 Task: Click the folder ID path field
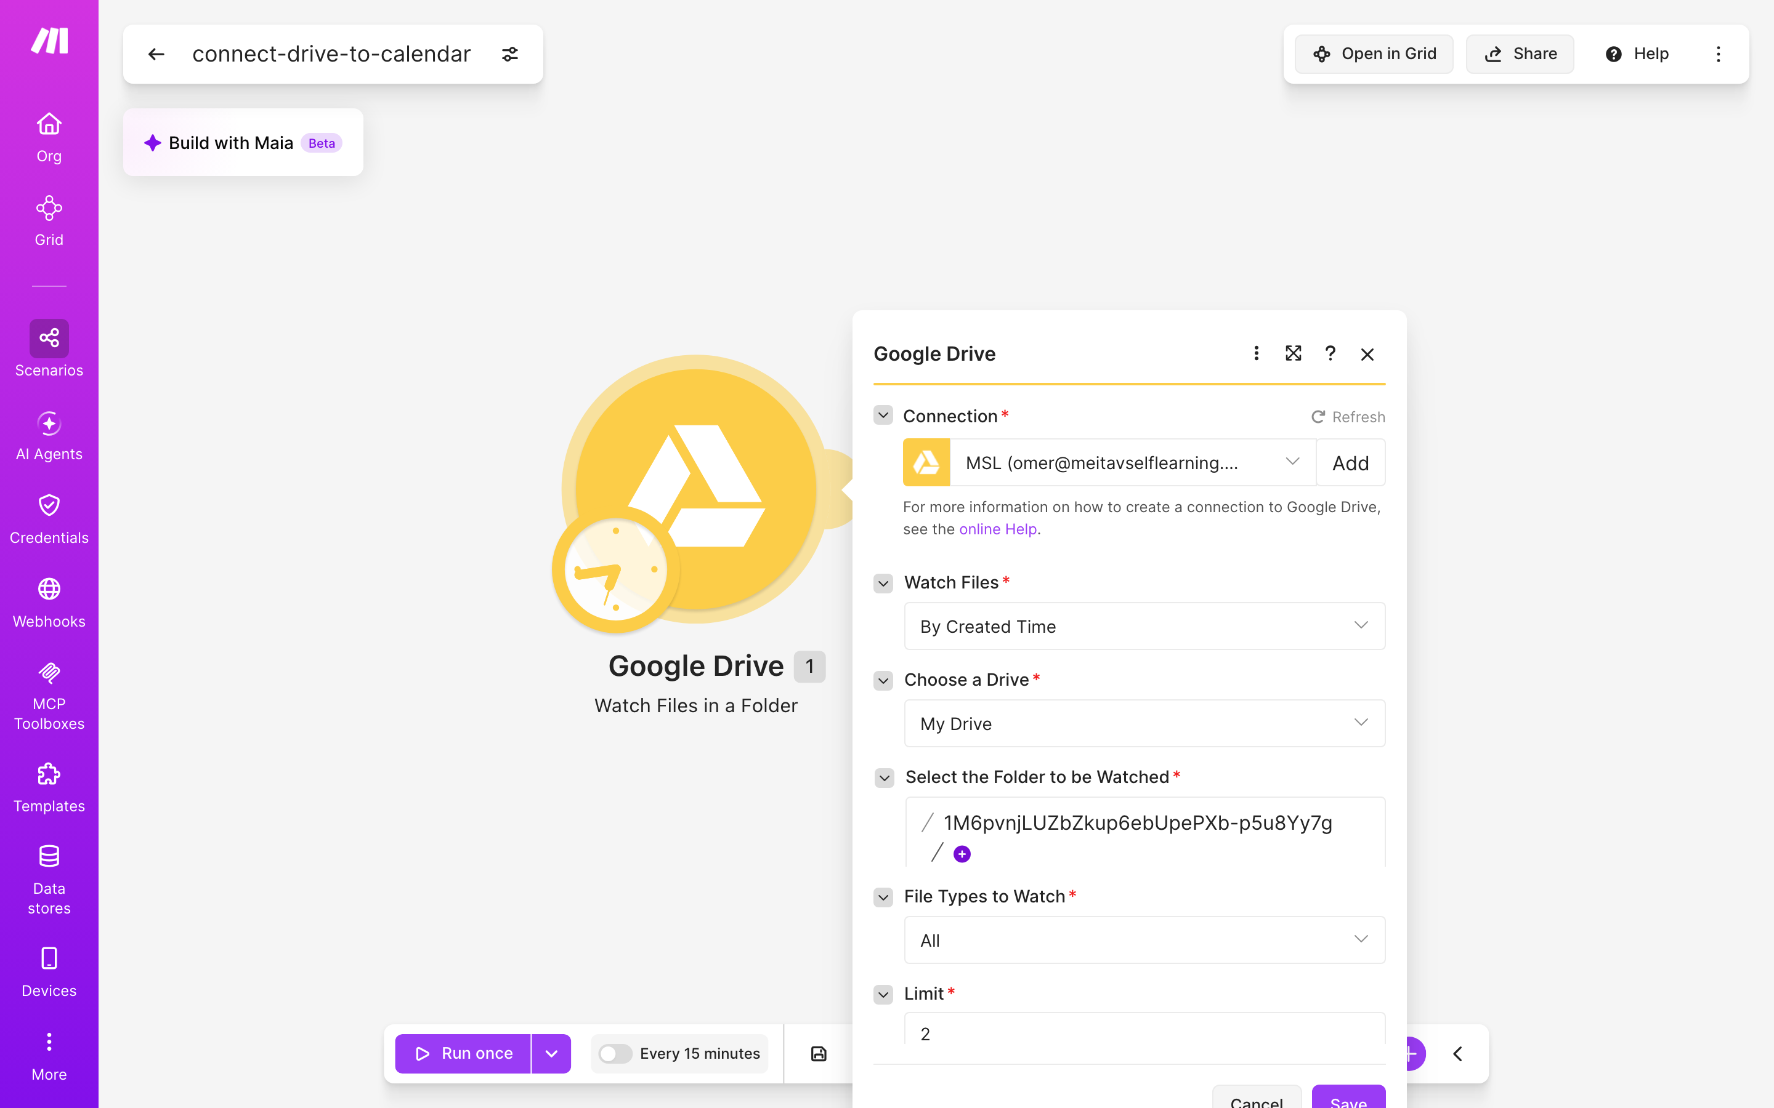point(1144,832)
